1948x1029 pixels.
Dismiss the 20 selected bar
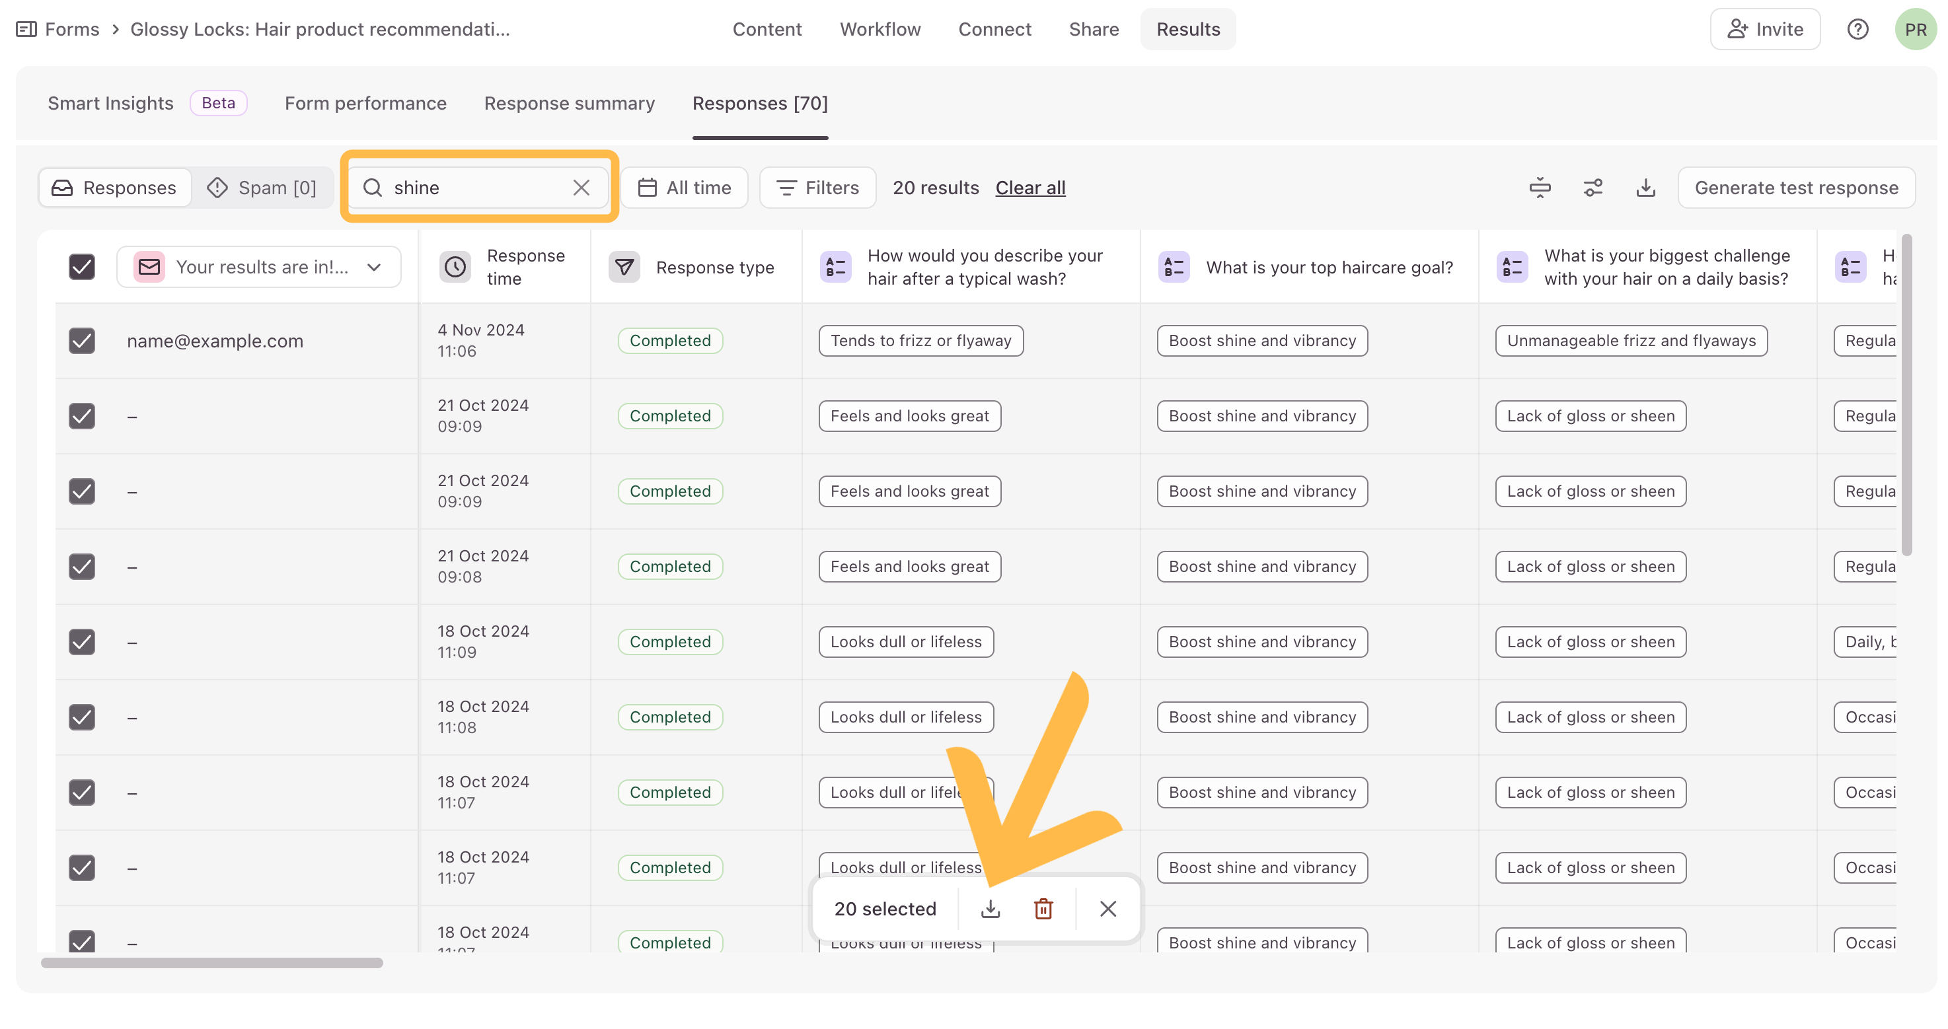pyautogui.click(x=1108, y=909)
